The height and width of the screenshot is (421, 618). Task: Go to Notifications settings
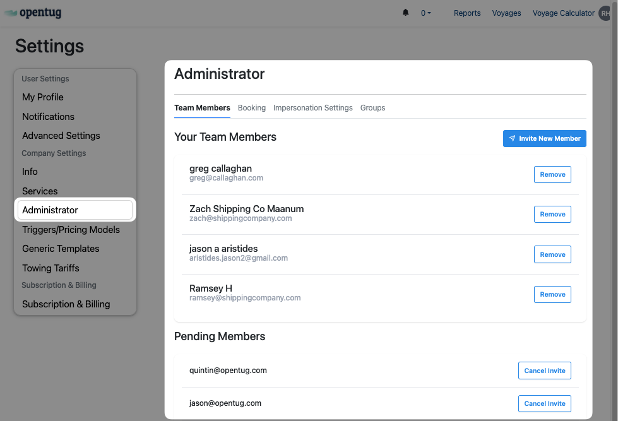(48, 117)
